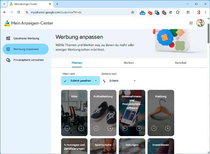
Task: Select Werbung anpassen in sidebar
Action: 25,49
